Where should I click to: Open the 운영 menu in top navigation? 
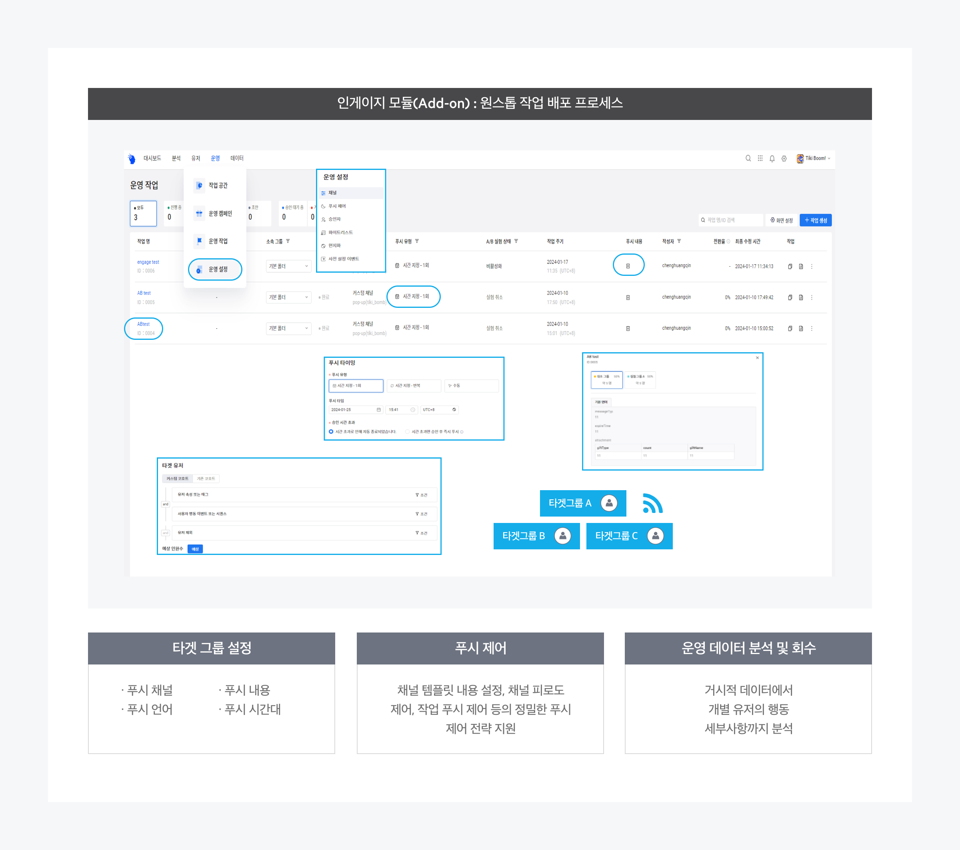coord(215,158)
